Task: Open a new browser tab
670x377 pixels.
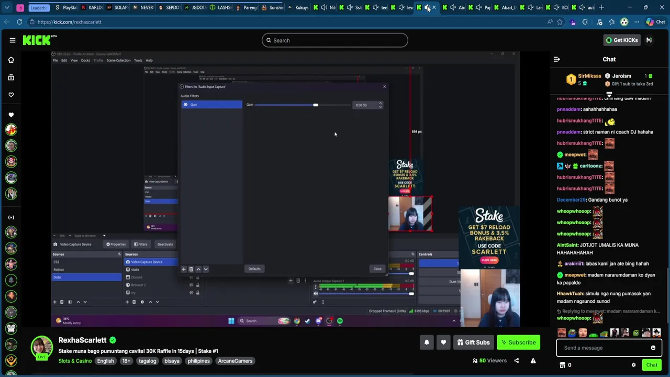Action: point(602,7)
